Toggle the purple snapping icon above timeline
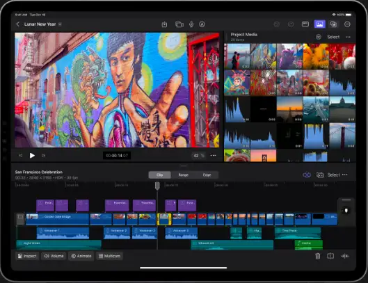This screenshot has height=283, width=368. [x=307, y=175]
